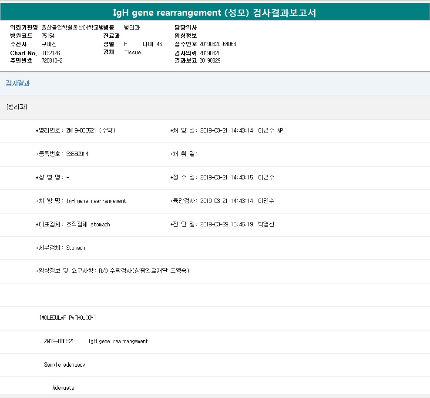
Task: Select the 병원코드 75154 value
Action: [x=48, y=36]
